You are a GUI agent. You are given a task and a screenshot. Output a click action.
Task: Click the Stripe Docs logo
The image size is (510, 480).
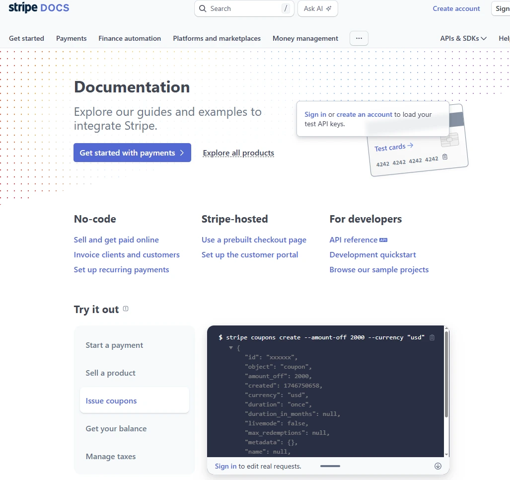point(39,8)
